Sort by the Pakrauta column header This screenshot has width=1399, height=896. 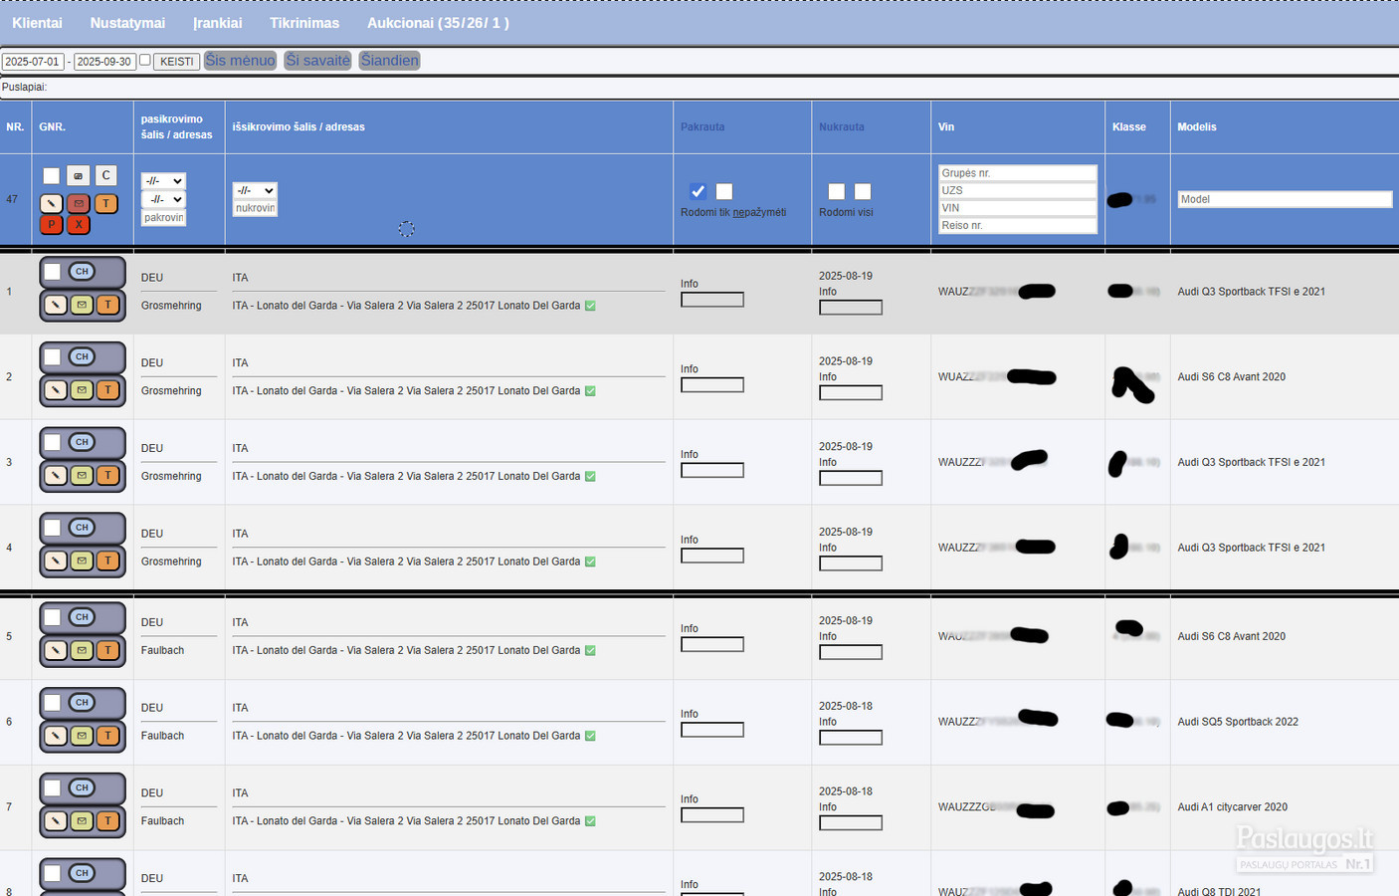tap(702, 126)
